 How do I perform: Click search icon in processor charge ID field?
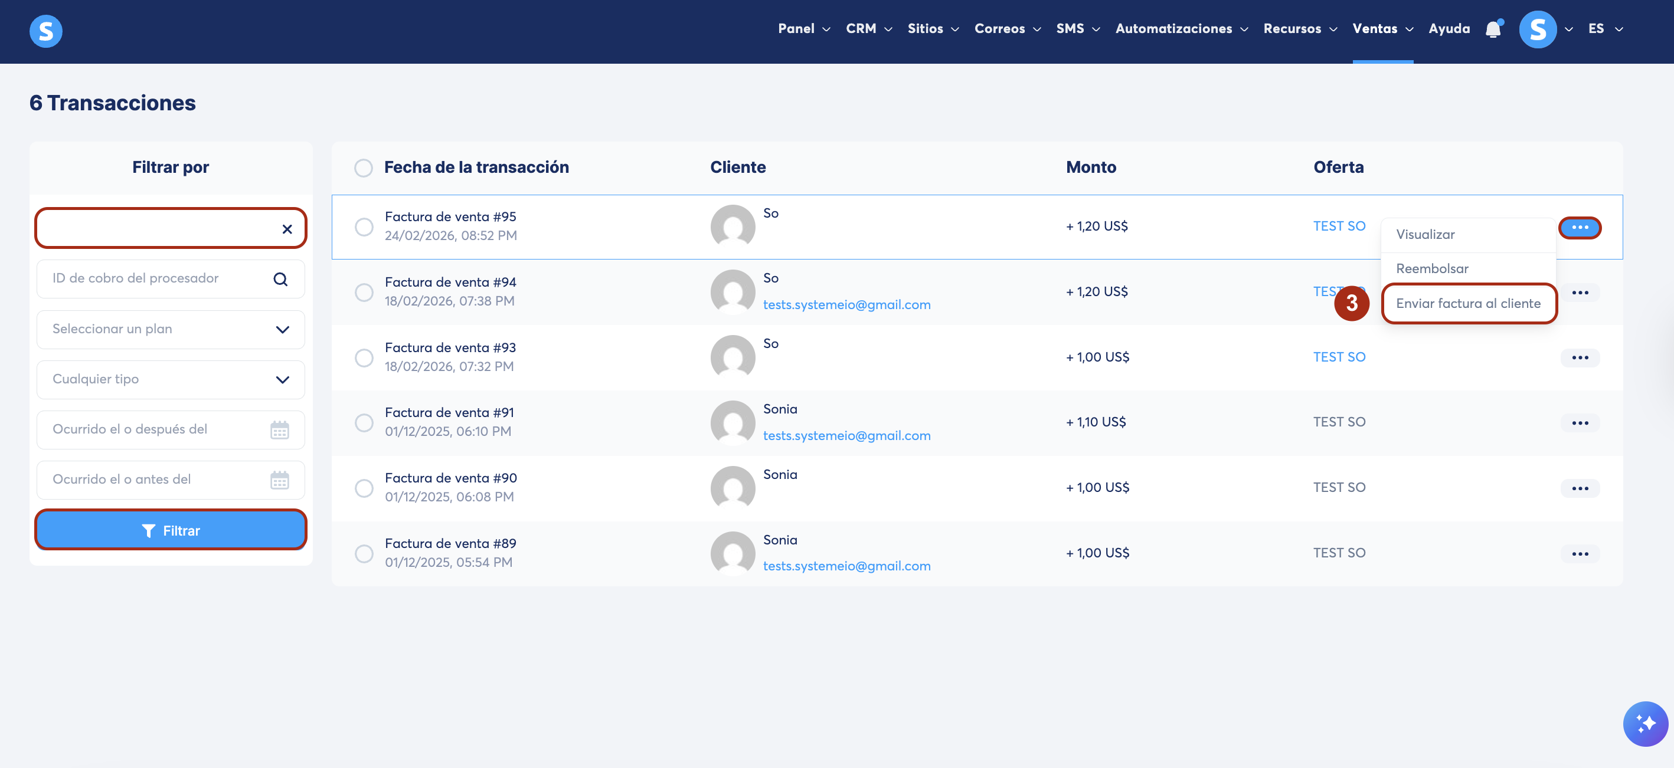click(280, 279)
